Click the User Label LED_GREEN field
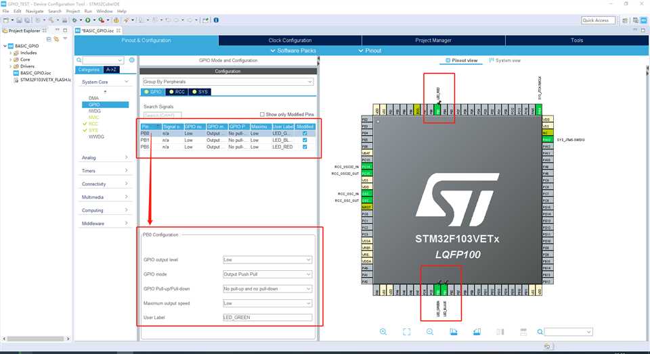Viewport: 650px width, 354px height. pyautogui.click(x=267, y=318)
